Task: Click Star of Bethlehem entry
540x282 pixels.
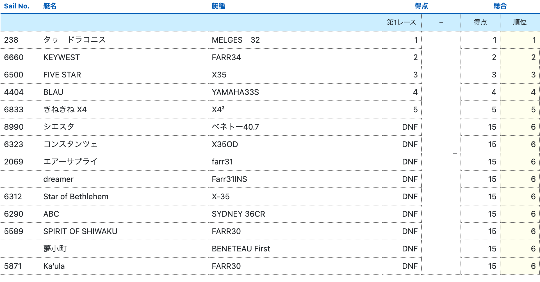Action: coord(76,197)
